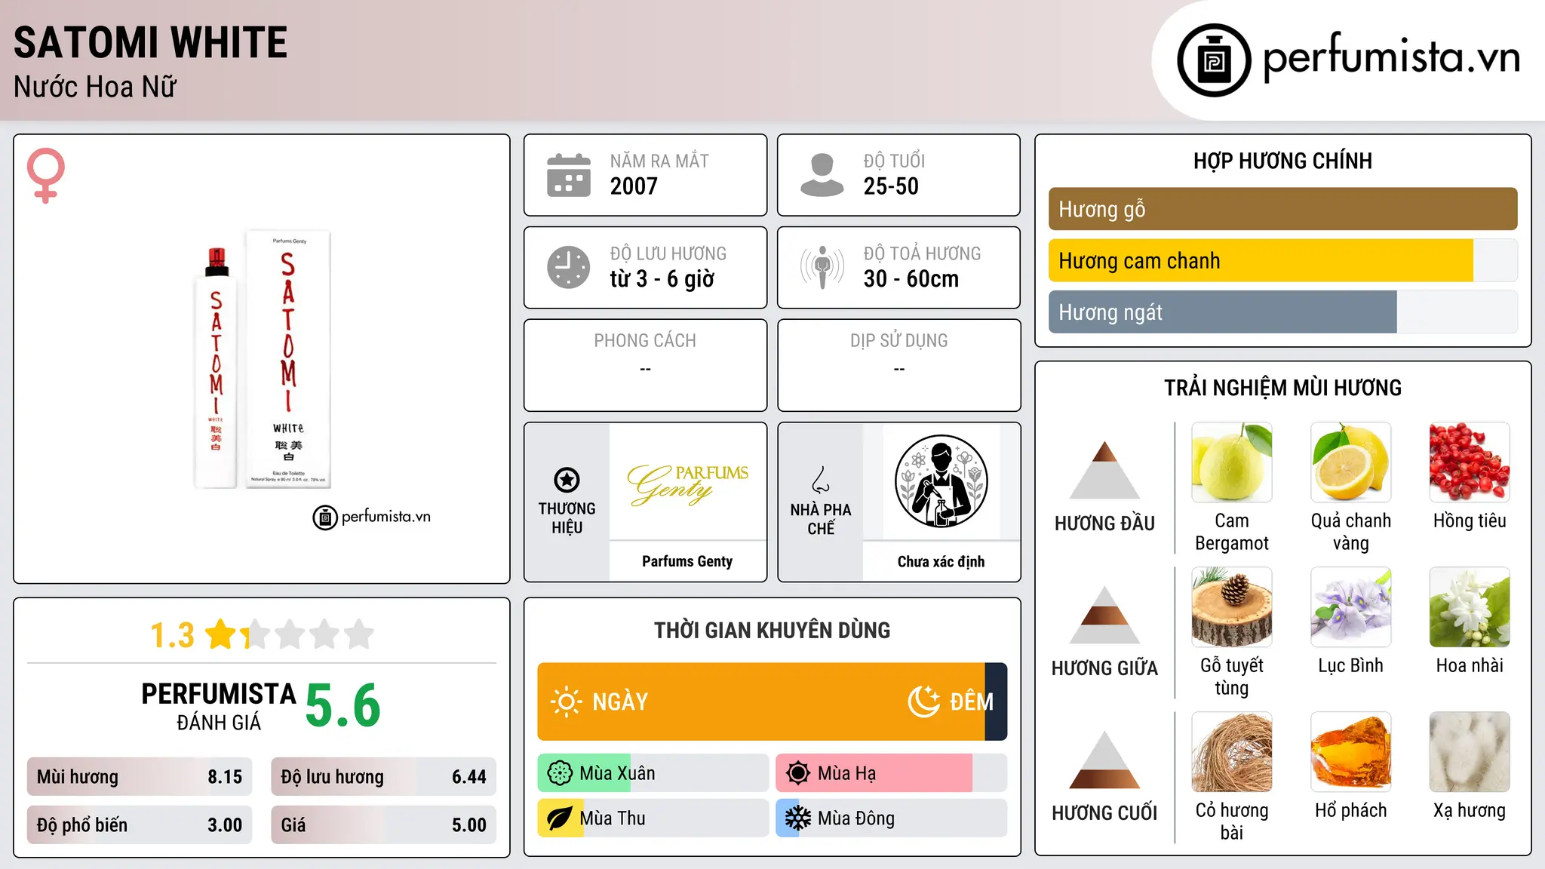Click the Đêm label on the time bar
This screenshot has width=1545, height=869.
click(972, 702)
